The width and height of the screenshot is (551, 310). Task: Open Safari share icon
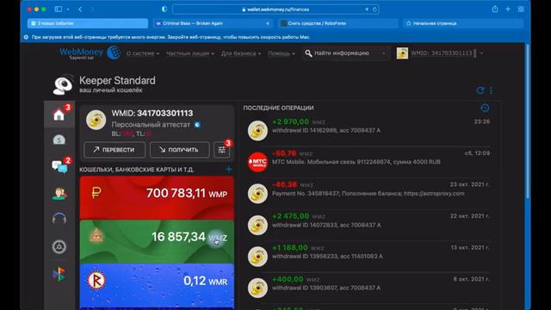click(x=495, y=9)
